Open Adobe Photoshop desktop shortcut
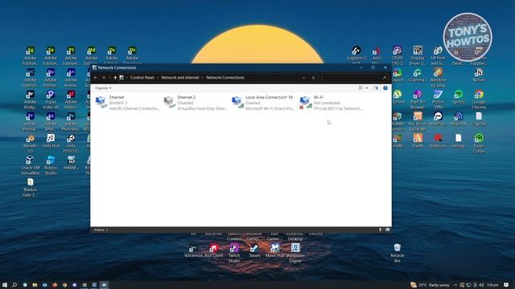The height and width of the screenshot is (289, 515). click(71, 121)
